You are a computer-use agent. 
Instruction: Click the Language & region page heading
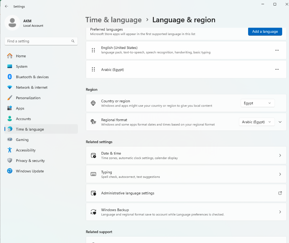tap(184, 20)
